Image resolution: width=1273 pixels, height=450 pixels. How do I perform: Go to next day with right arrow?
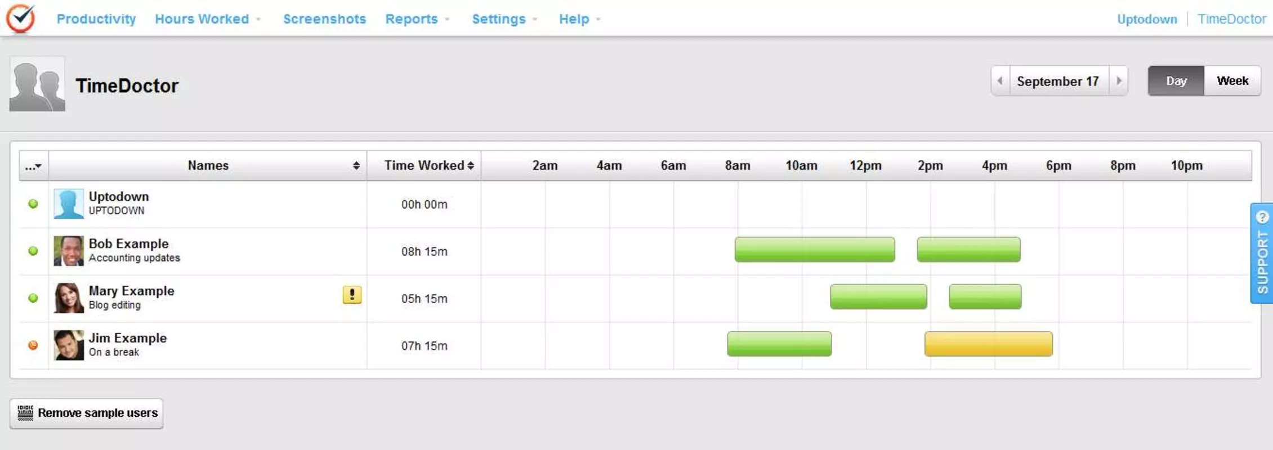(x=1119, y=81)
